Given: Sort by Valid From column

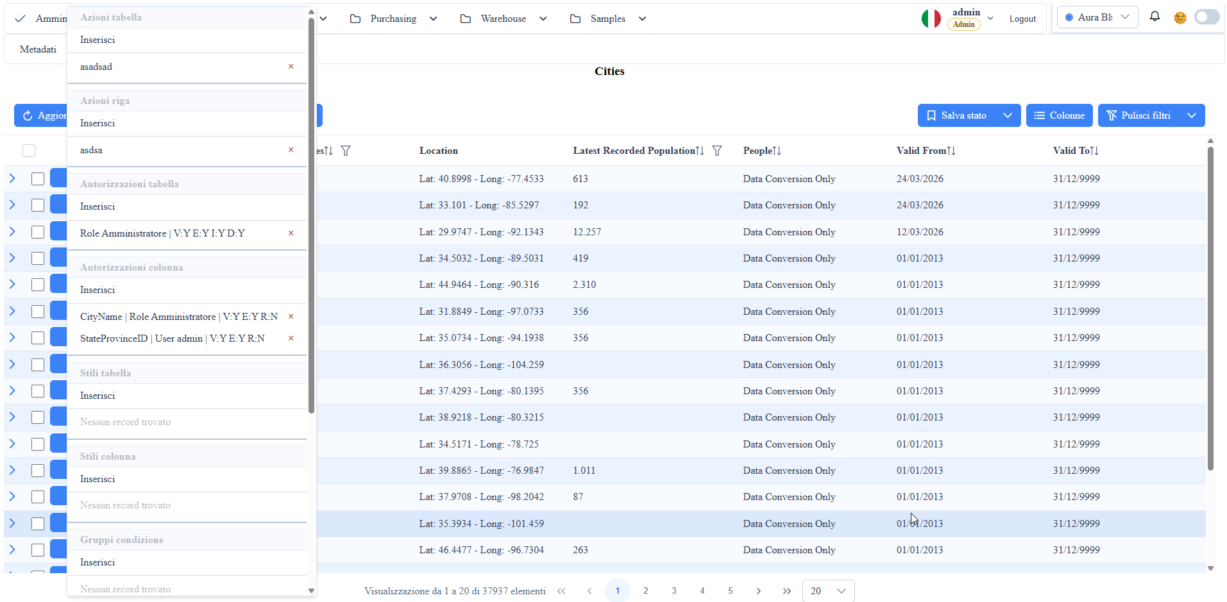Looking at the screenshot, I should coord(951,151).
